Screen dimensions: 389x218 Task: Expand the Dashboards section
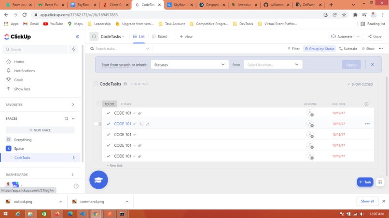(73, 175)
